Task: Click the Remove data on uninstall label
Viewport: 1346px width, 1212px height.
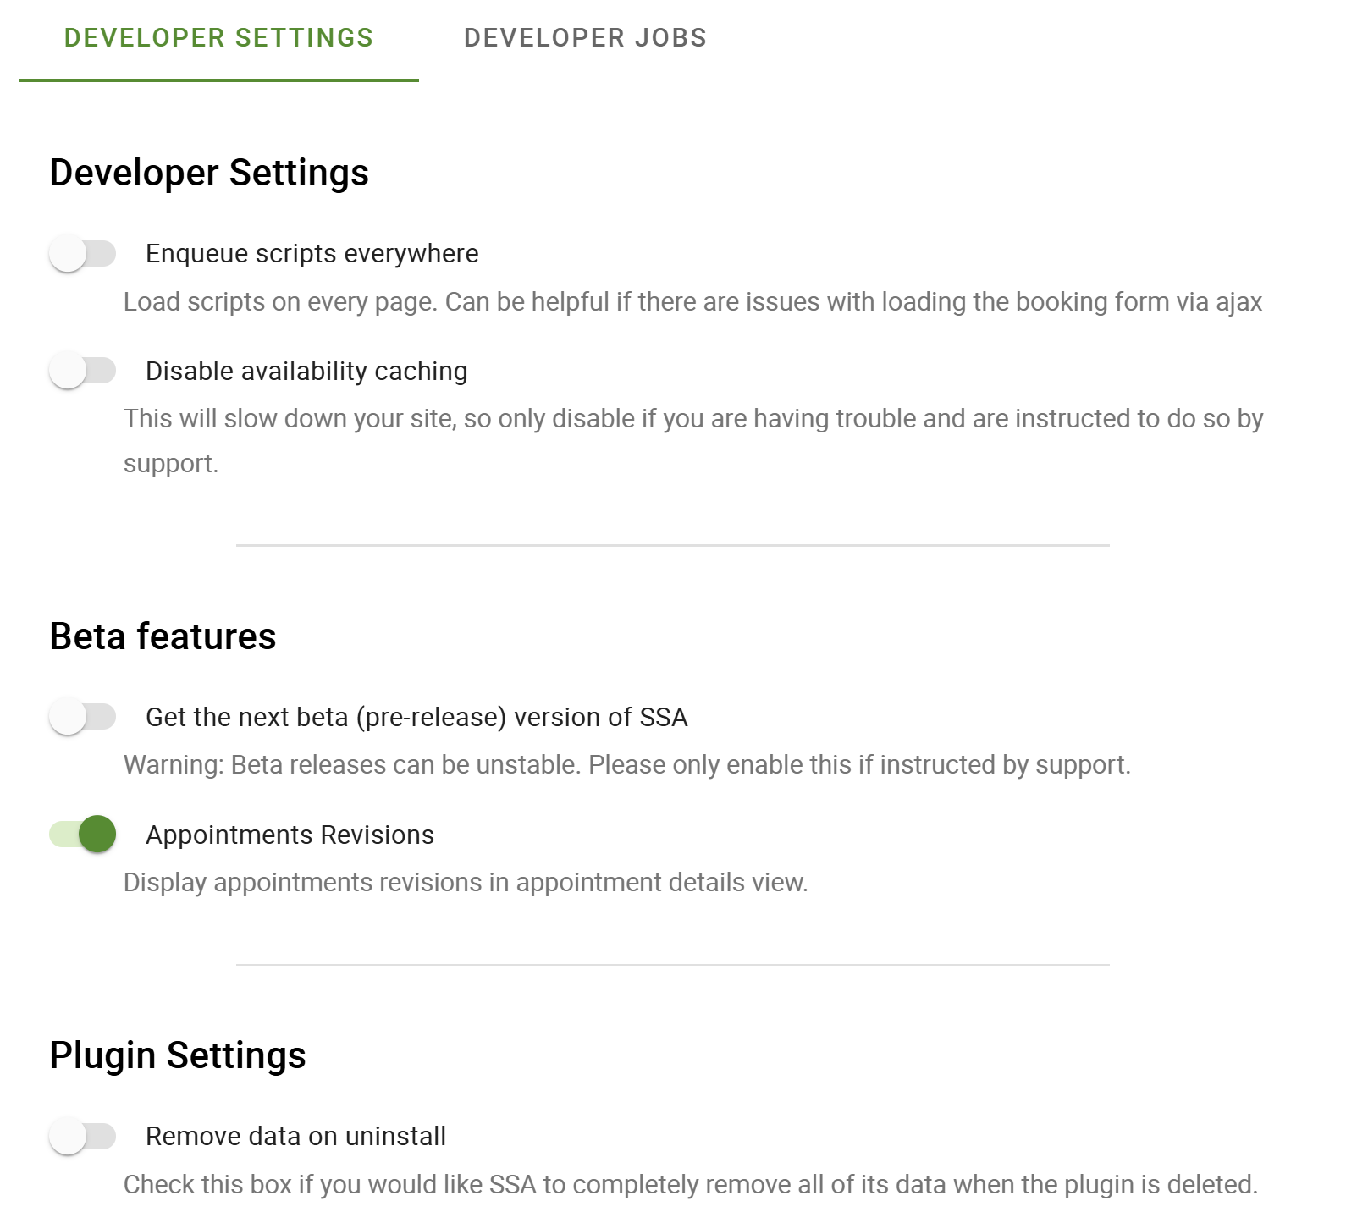Action: [x=295, y=1136]
